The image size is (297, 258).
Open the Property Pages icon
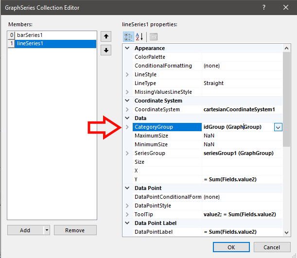pyautogui.click(x=154, y=36)
